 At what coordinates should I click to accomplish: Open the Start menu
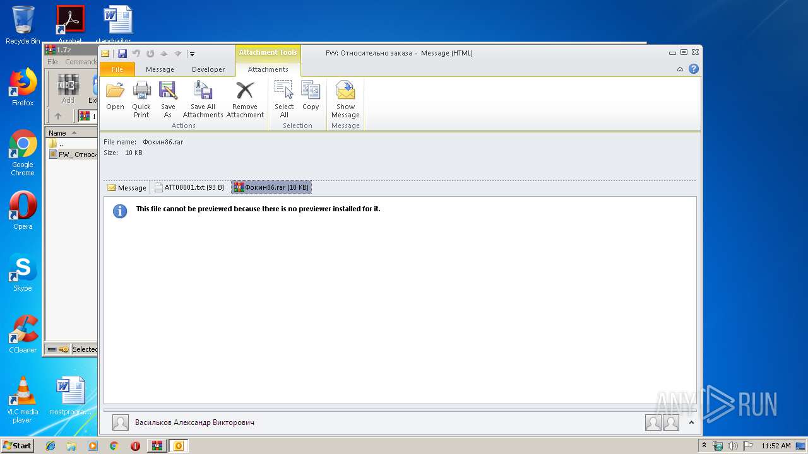pos(18,445)
